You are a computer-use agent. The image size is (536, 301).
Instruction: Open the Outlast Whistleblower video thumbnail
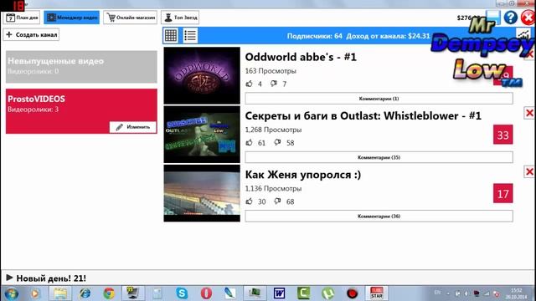(x=202, y=135)
